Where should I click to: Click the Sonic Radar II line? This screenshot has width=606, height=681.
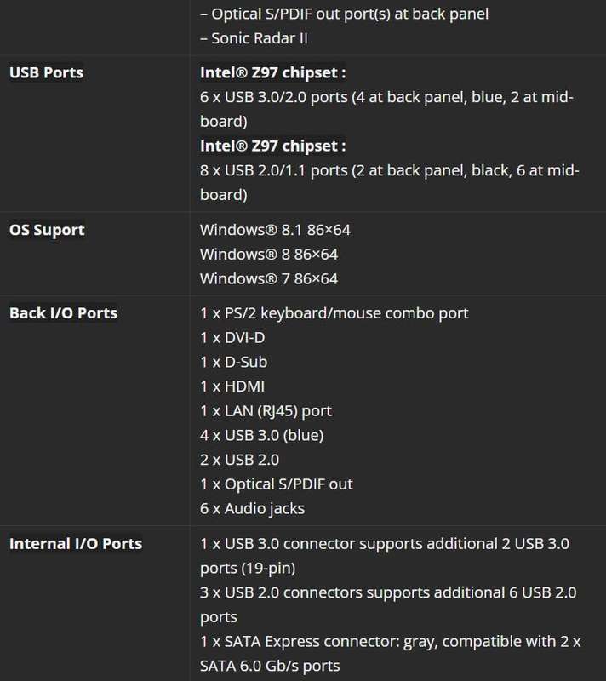[254, 38]
